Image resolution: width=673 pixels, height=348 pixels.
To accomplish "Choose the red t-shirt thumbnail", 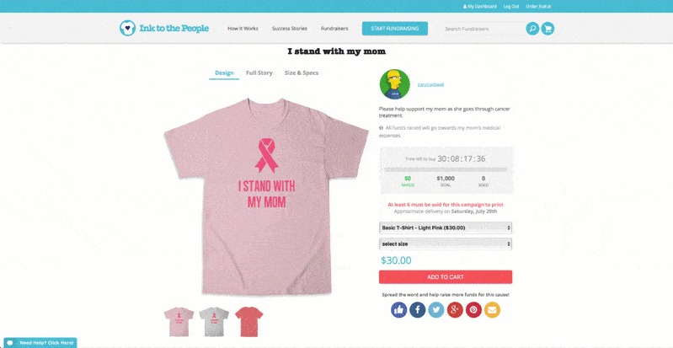I will 249,322.
